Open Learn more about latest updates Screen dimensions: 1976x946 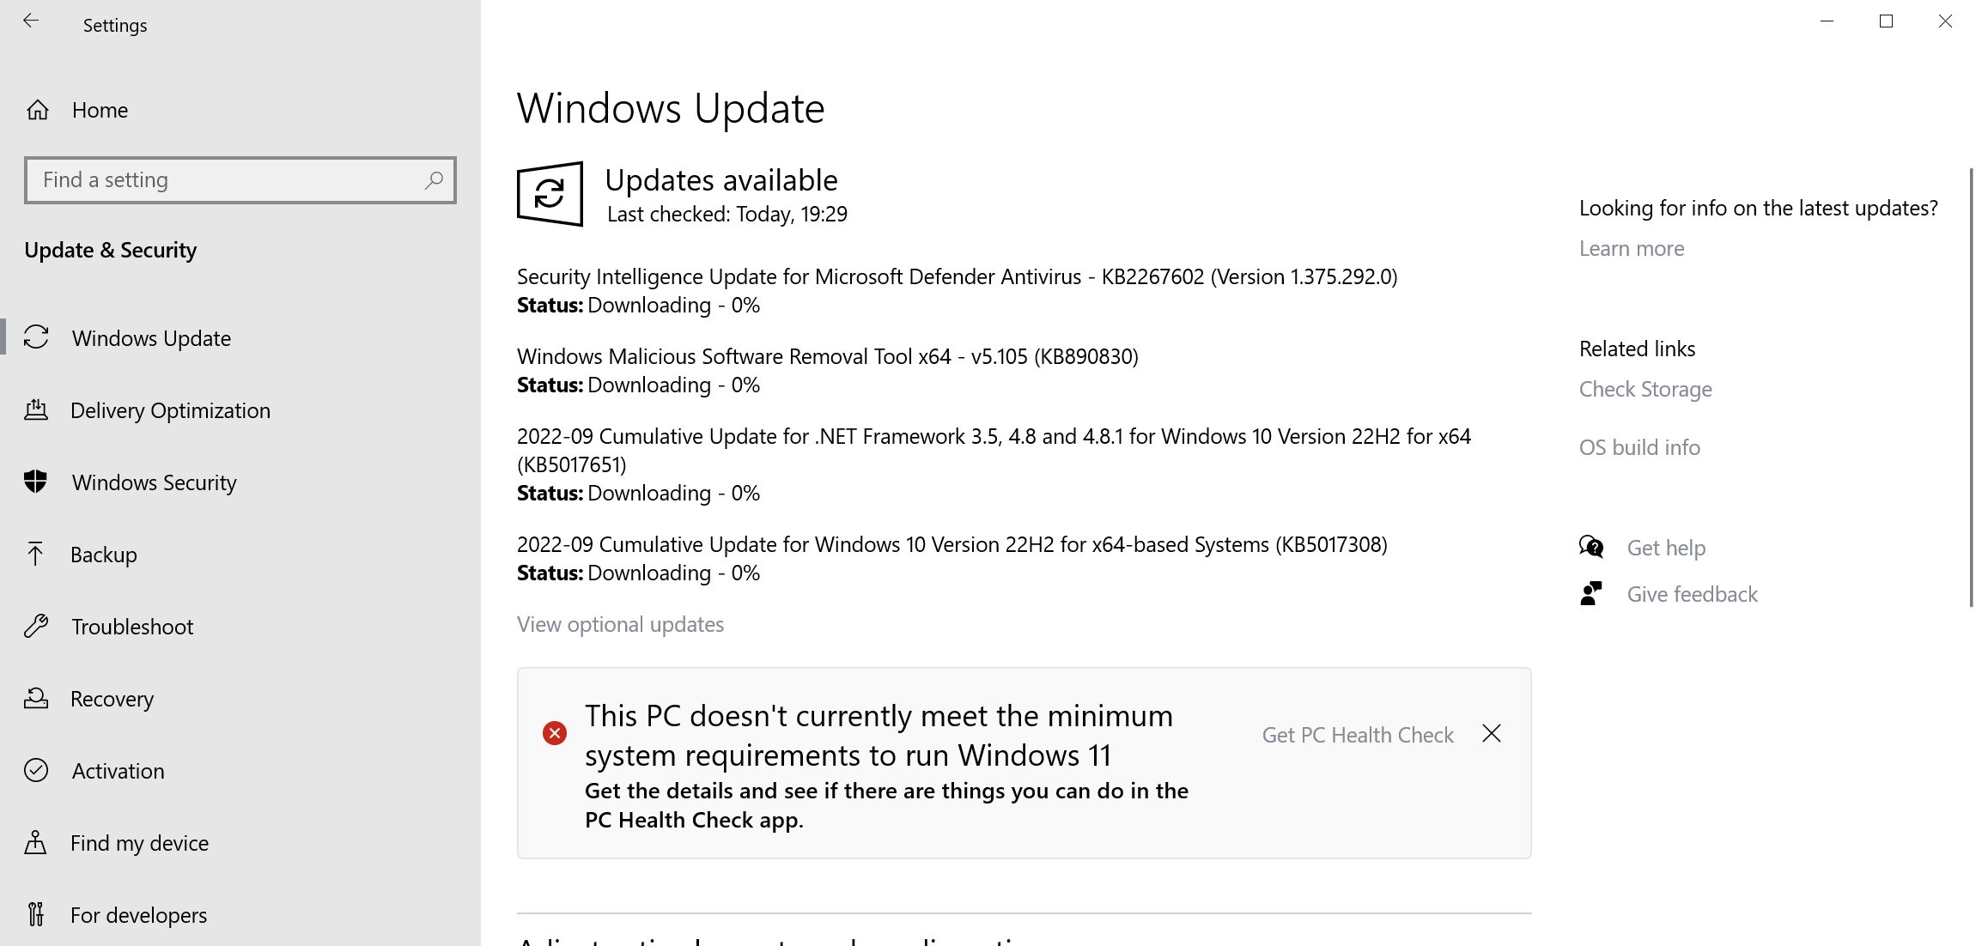point(1632,248)
